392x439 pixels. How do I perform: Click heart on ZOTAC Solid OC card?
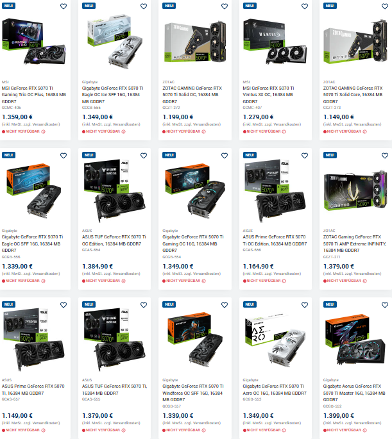pyautogui.click(x=225, y=6)
